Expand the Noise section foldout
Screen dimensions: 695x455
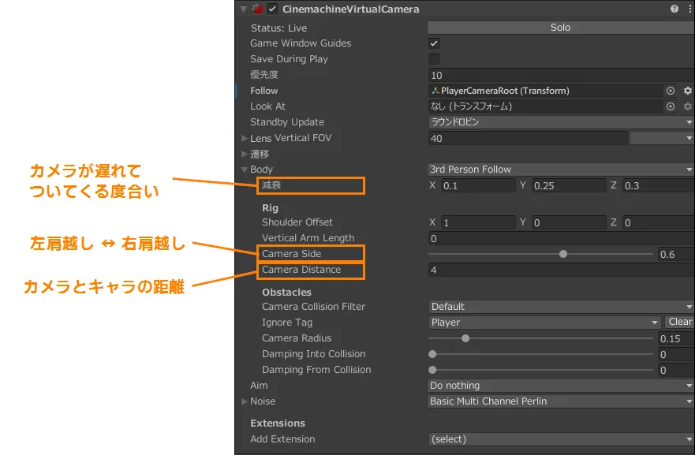[244, 401]
